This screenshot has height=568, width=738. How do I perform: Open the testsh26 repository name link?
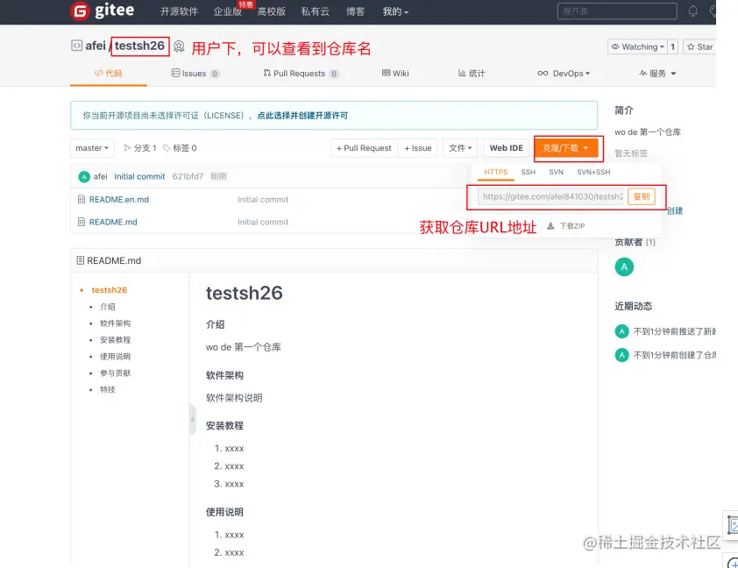[x=139, y=46]
